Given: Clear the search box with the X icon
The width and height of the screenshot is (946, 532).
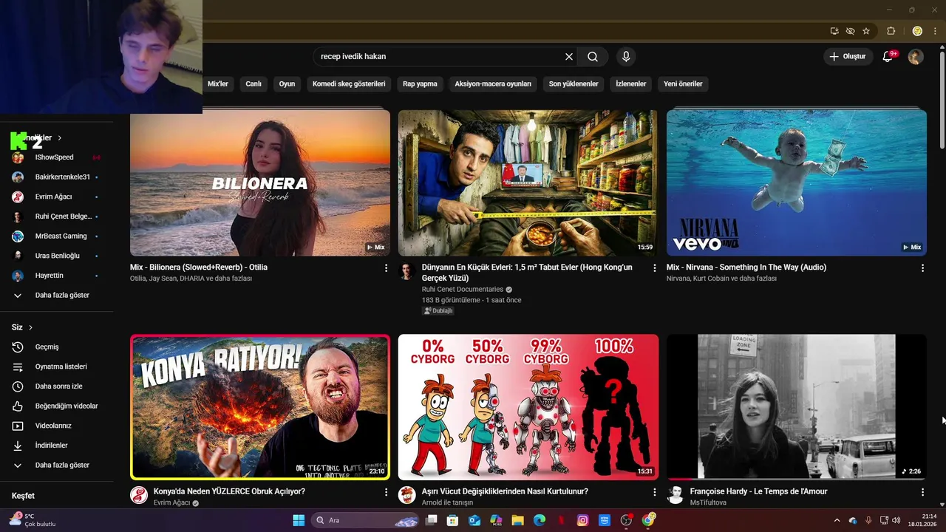Looking at the screenshot, I should [x=569, y=56].
